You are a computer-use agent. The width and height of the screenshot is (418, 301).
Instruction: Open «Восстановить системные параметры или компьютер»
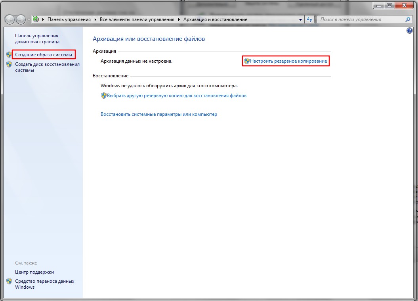pos(159,114)
